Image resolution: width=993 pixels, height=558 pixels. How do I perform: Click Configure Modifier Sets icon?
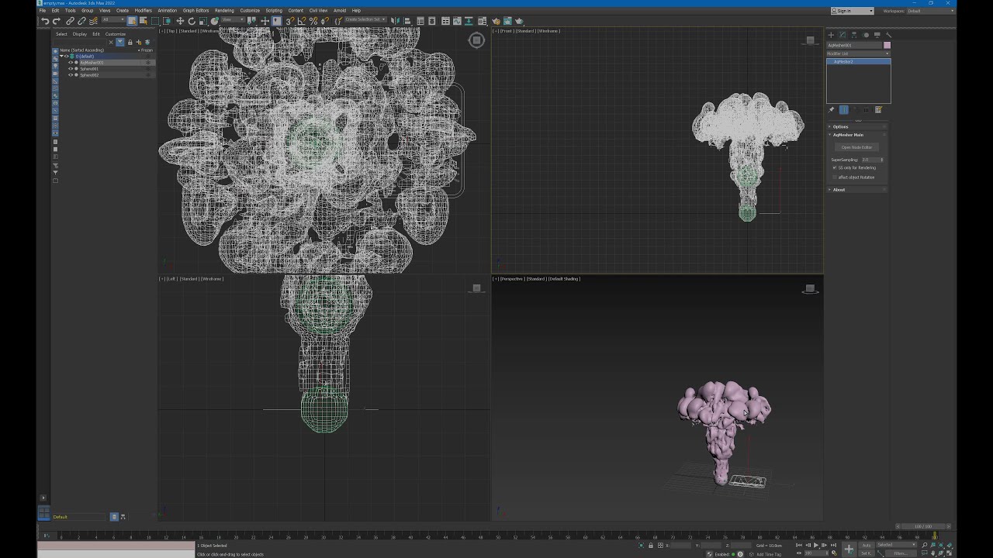[878, 109]
